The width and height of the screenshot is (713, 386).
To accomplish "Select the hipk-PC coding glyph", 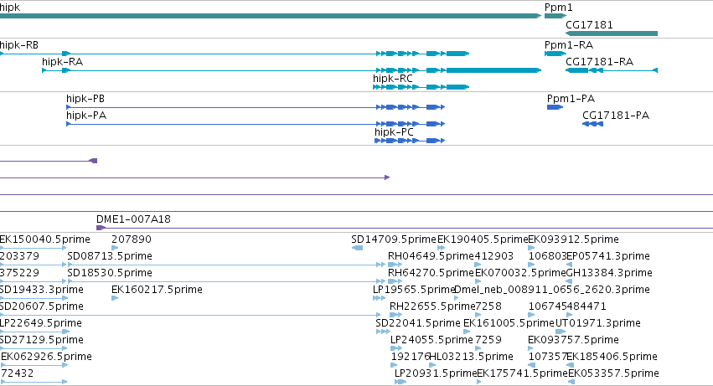I will (x=409, y=141).
